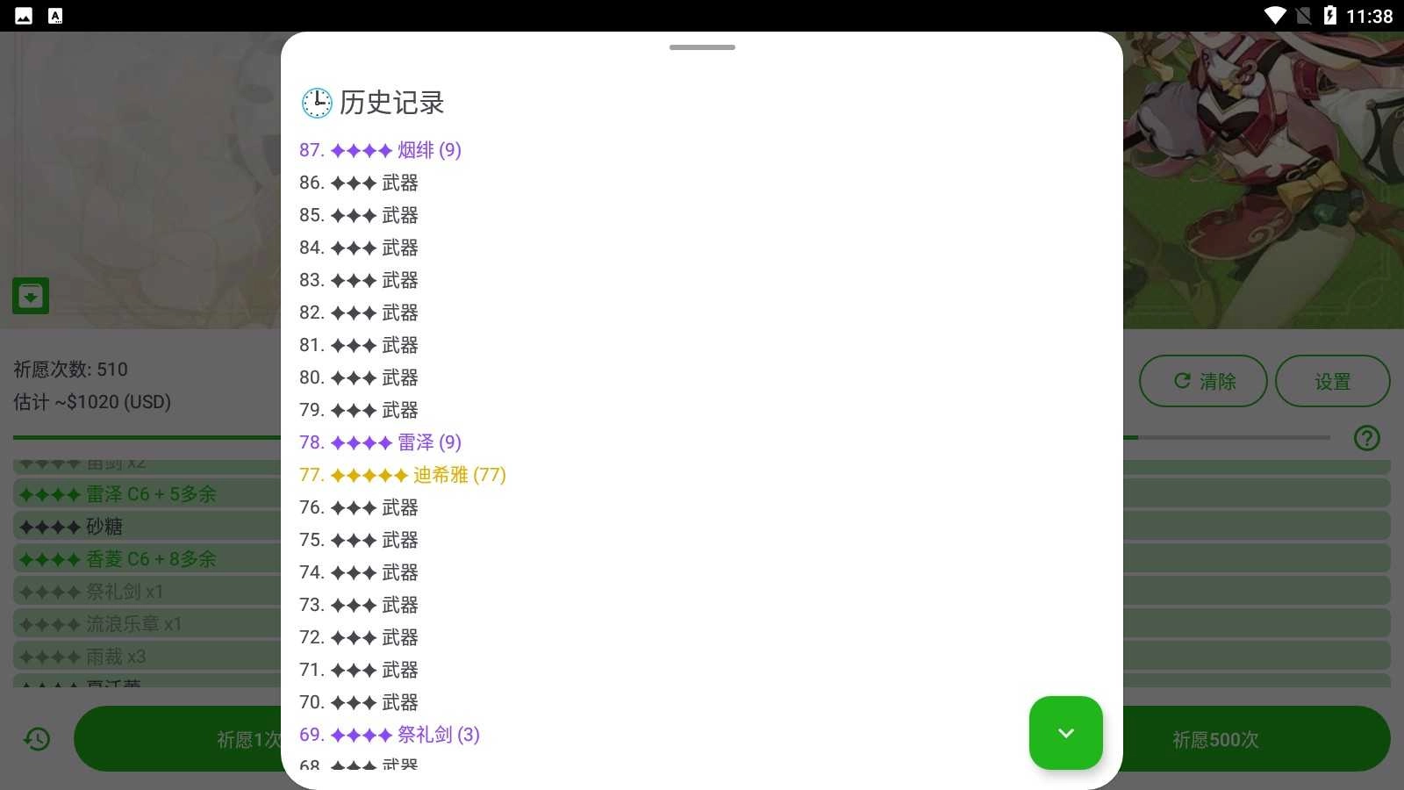Click the battery icon in status bar
The width and height of the screenshot is (1404, 790).
click(1330, 16)
